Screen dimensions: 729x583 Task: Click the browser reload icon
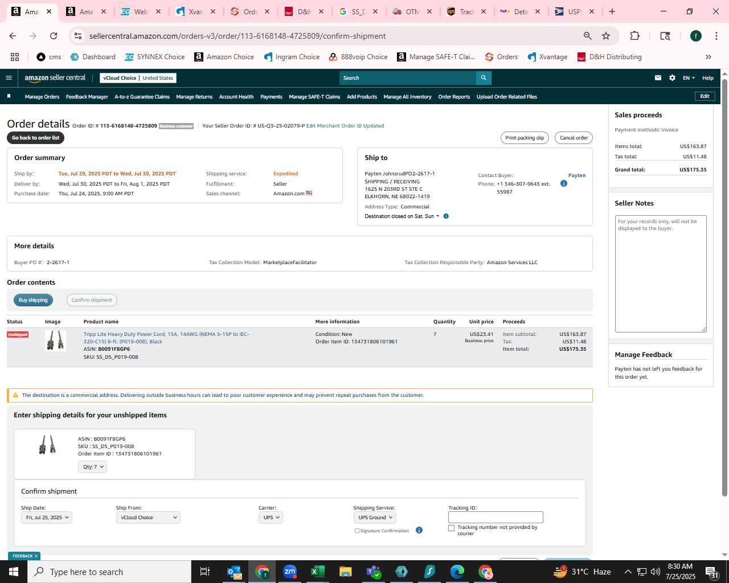point(54,36)
